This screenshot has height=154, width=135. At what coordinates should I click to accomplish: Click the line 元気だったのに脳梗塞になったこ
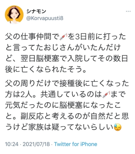(x=63, y=105)
